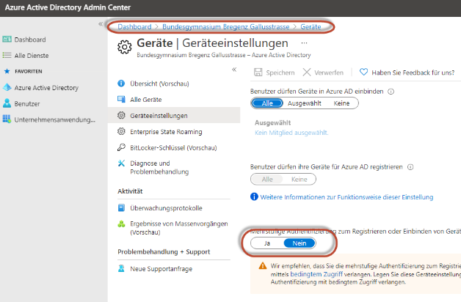Open Benutzer in sidebar
The image size is (461, 302).
(x=26, y=104)
